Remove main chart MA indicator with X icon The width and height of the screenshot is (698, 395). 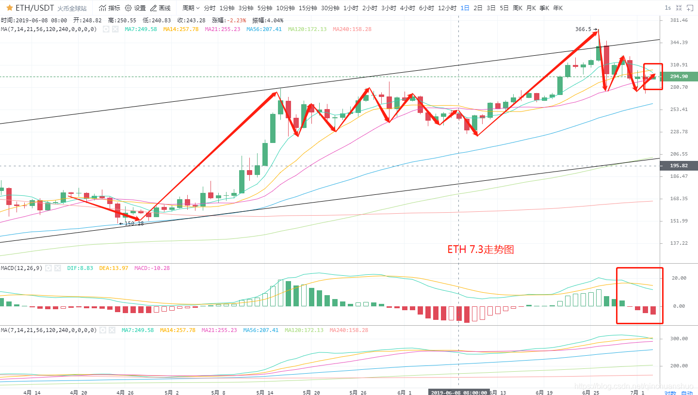115,29
